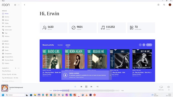Viewport: 173px width, 97px height.
Task: Open now playing album art thumbnail
Action: tap(5, 88)
